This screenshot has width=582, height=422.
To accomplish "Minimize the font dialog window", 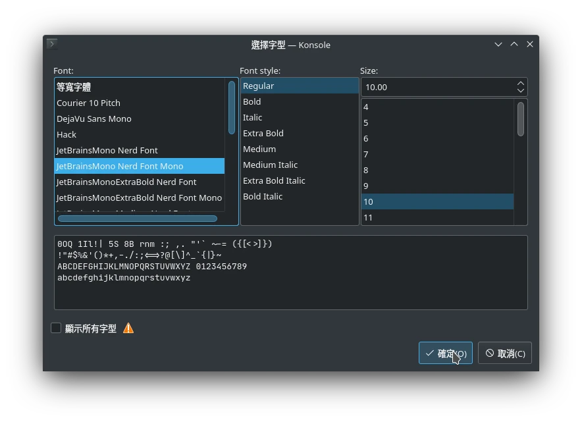I will click(498, 44).
